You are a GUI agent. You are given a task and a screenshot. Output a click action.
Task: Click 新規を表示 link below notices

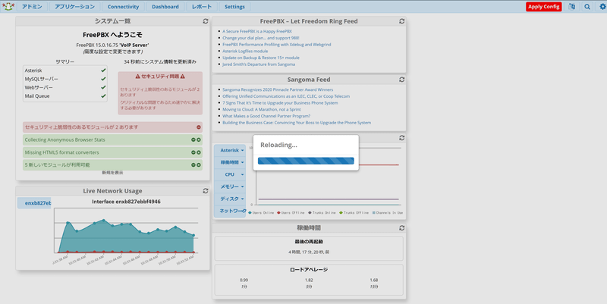(112, 173)
